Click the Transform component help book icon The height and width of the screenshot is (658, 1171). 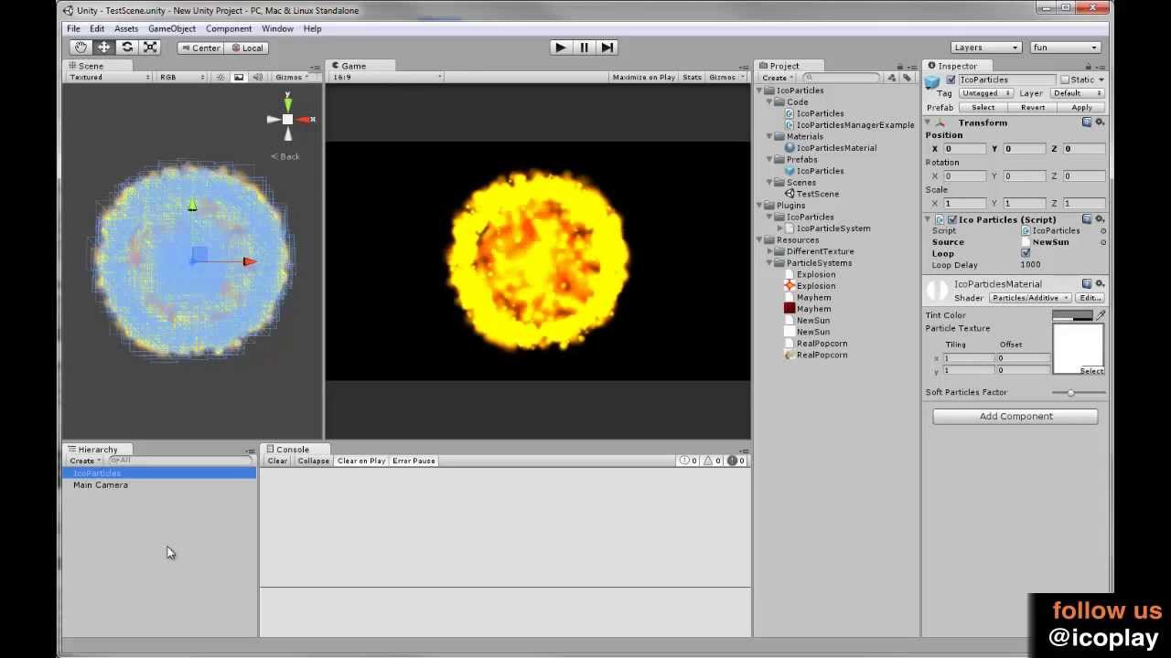[1087, 122]
